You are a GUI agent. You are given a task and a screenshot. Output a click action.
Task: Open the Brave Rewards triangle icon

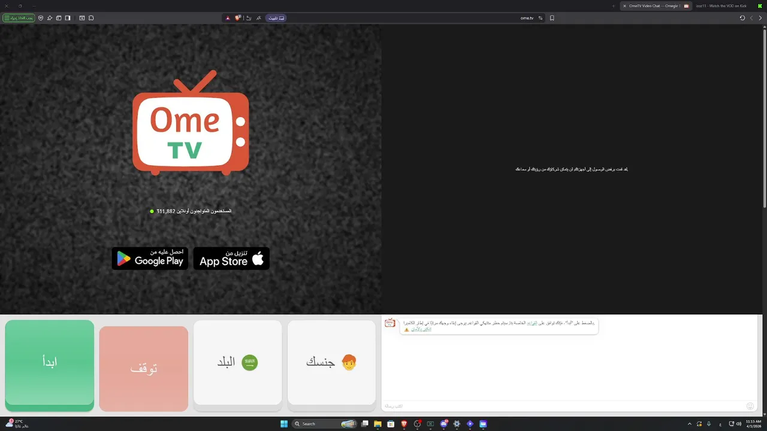pos(228,18)
